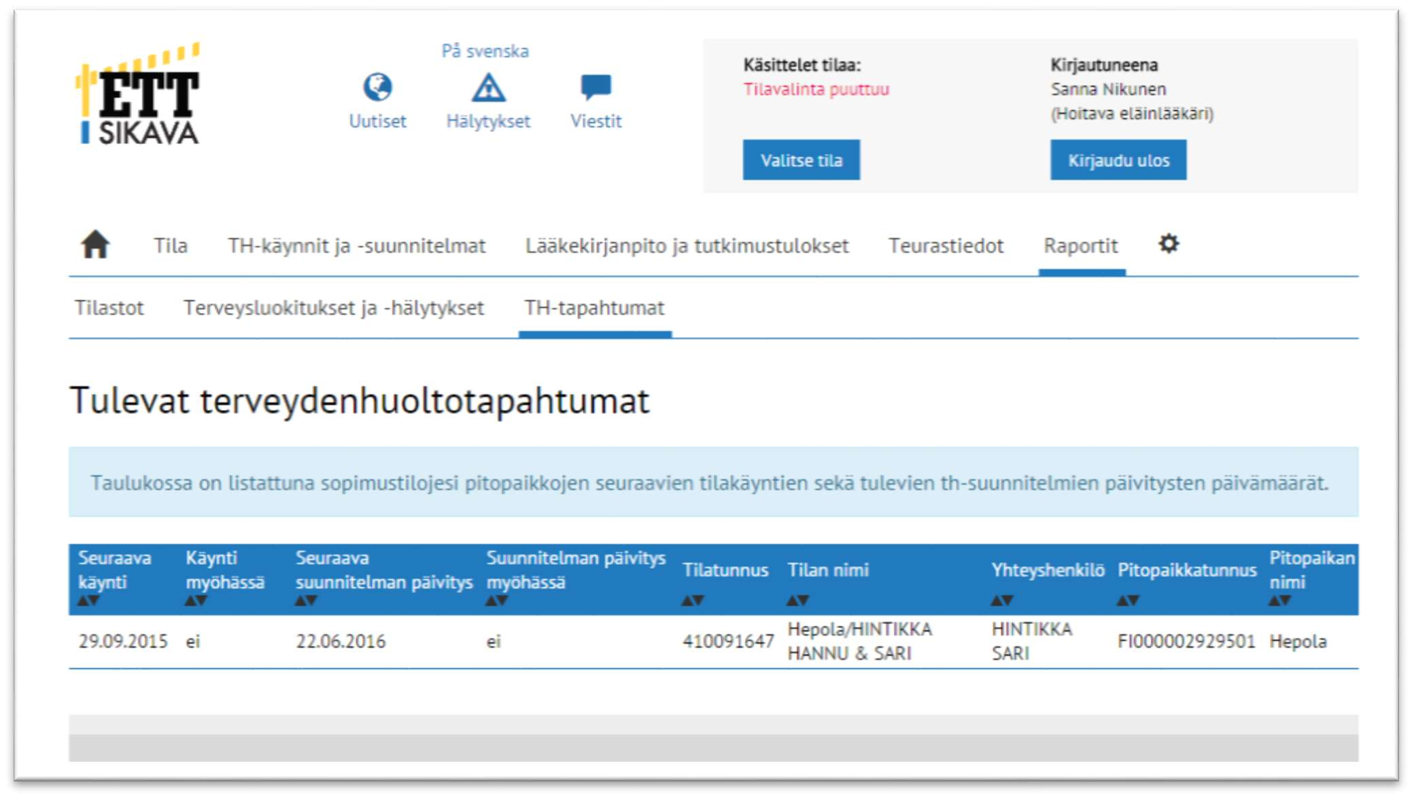Image resolution: width=1412 pixels, height=798 pixels.
Task: Click the Viestit text link
Action: 596,121
